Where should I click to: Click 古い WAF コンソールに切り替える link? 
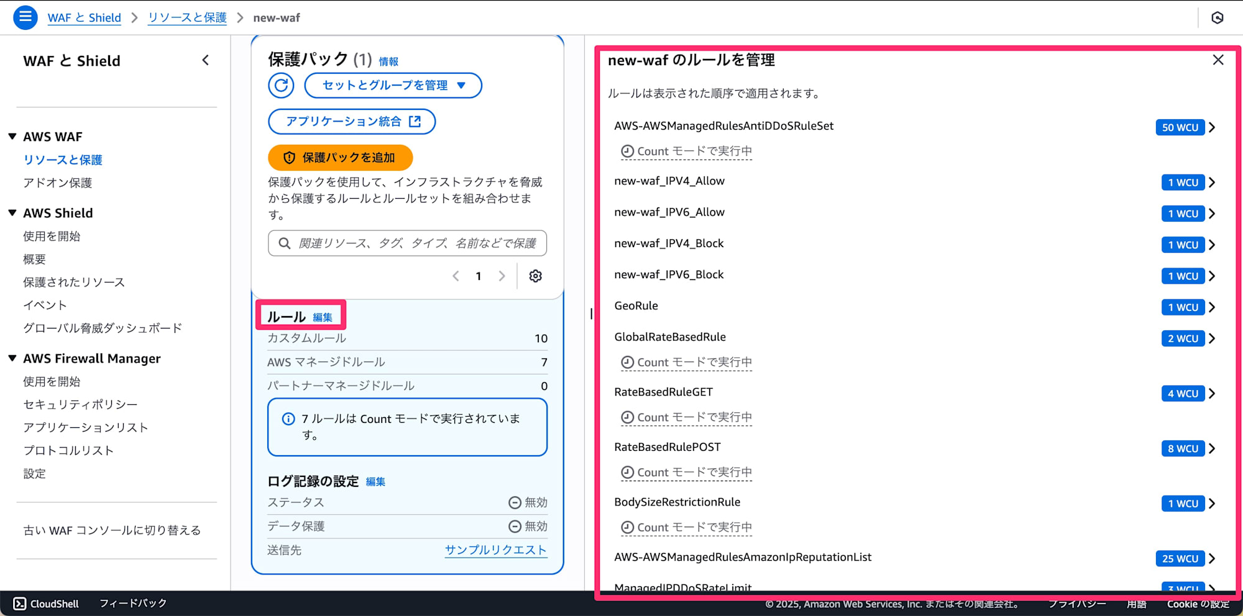[x=112, y=531]
